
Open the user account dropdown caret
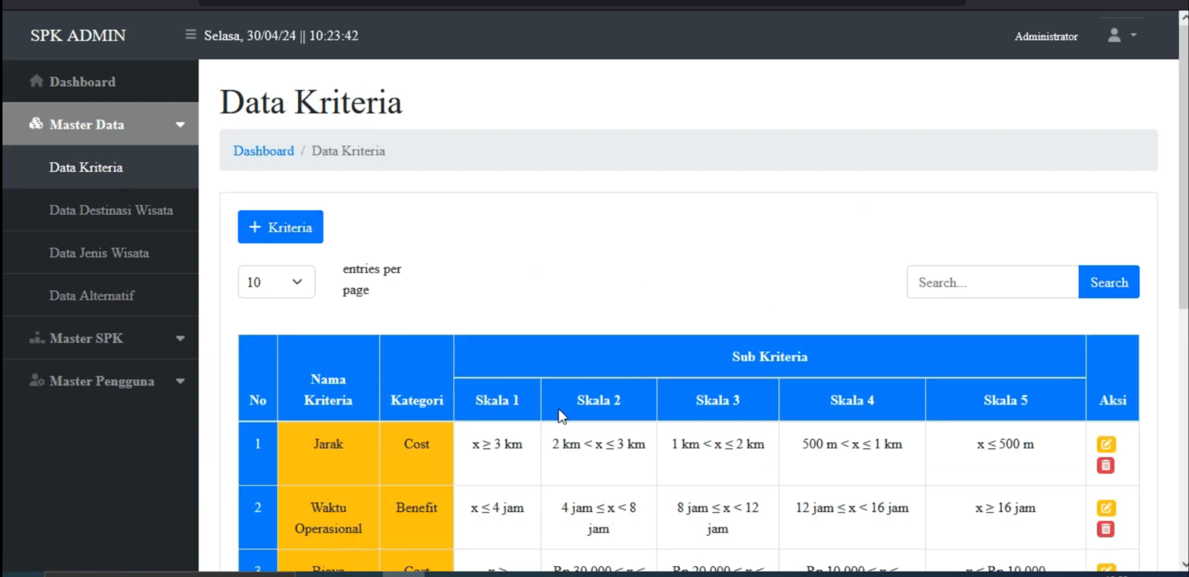click(x=1134, y=35)
